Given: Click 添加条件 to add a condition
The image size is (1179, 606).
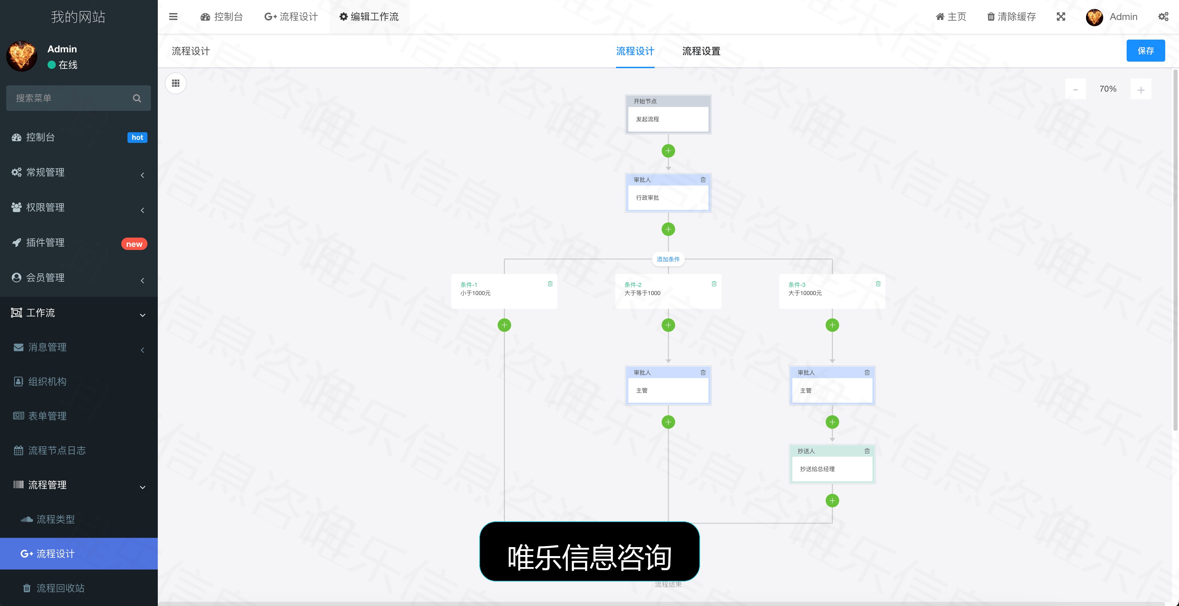Looking at the screenshot, I should click(x=668, y=259).
